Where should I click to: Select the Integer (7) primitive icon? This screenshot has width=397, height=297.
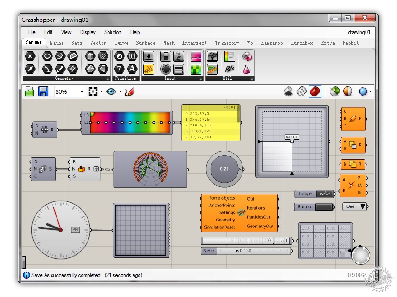119,69
